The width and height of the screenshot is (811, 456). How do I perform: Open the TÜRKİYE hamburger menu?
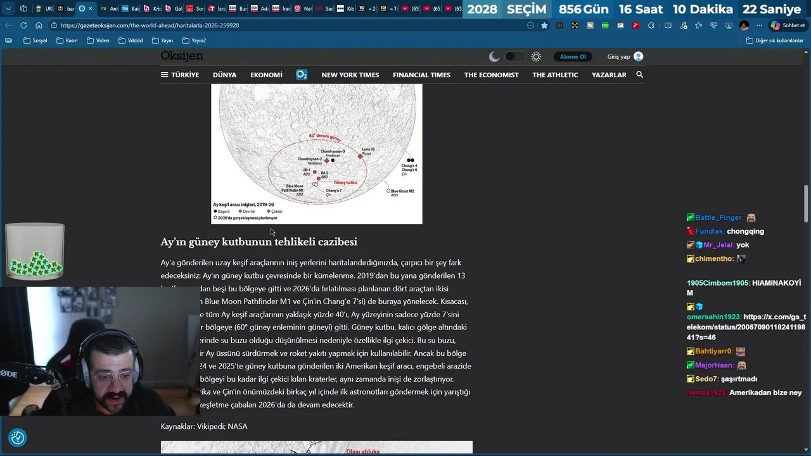180,75
